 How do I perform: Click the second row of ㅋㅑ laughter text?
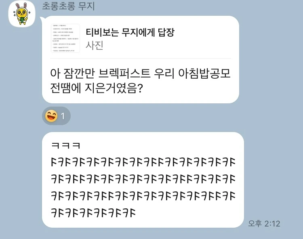pos(143,179)
